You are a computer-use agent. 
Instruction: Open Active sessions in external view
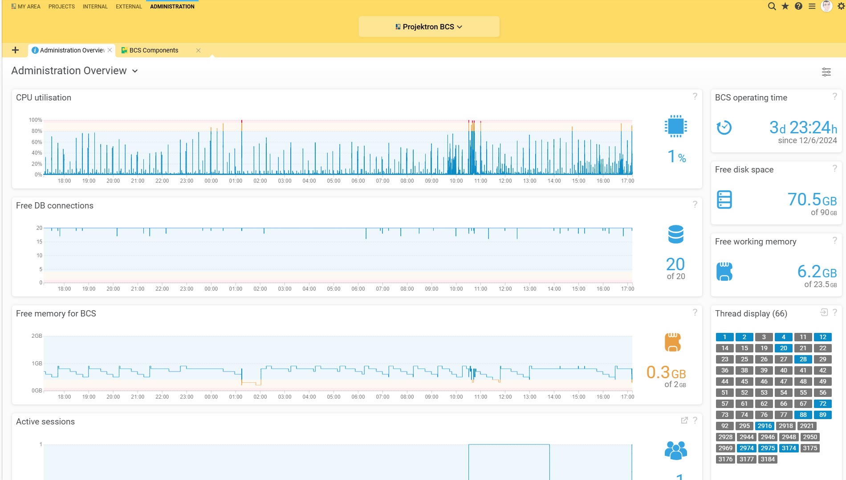pos(684,420)
